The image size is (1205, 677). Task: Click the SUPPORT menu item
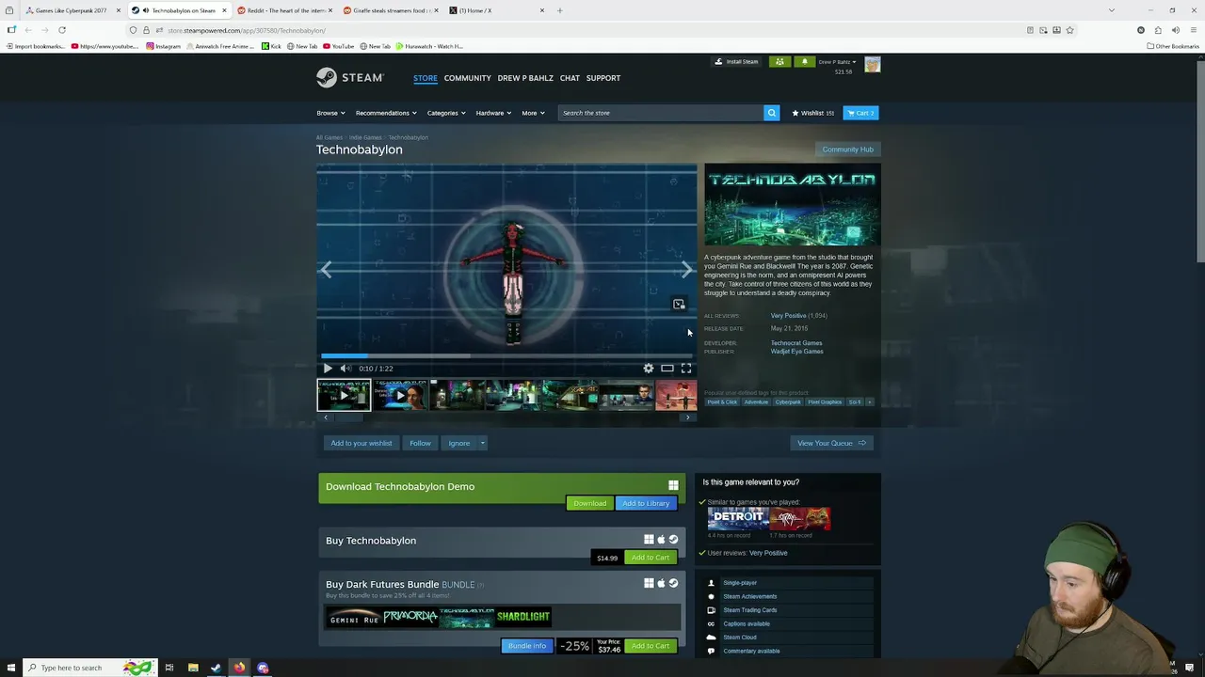tap(602, 78)
